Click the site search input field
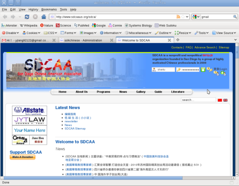Viewport: 239px width, 186px height. tap(198, 100)
